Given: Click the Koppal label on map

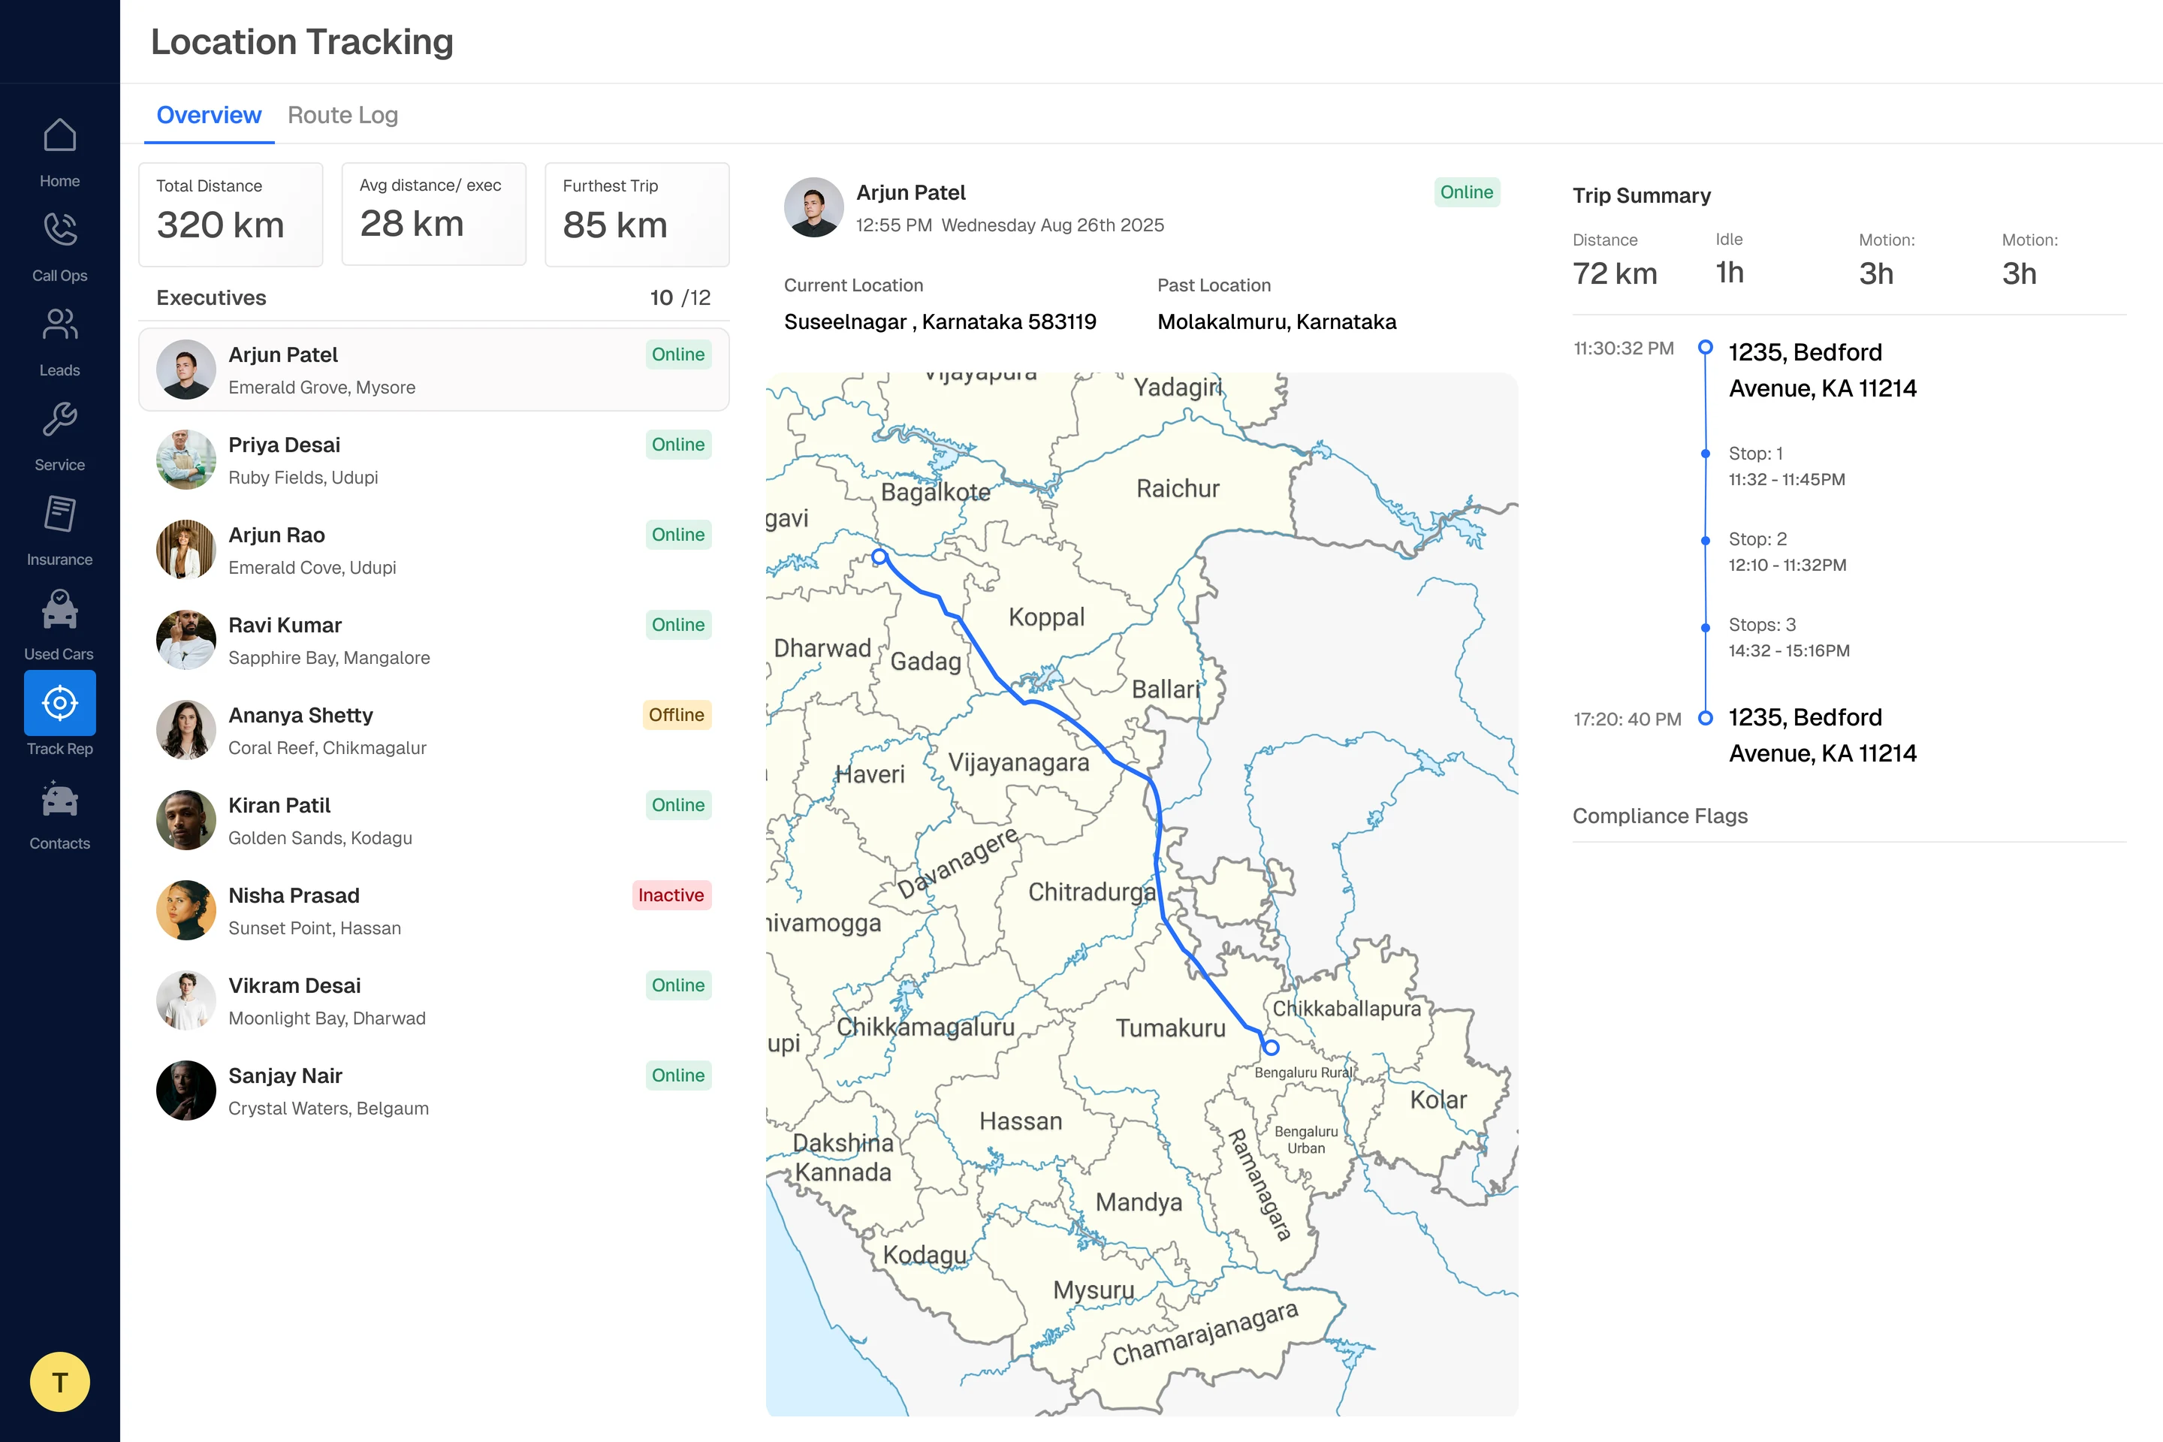Looking at the screenshot, I should tap(1046, 616).
